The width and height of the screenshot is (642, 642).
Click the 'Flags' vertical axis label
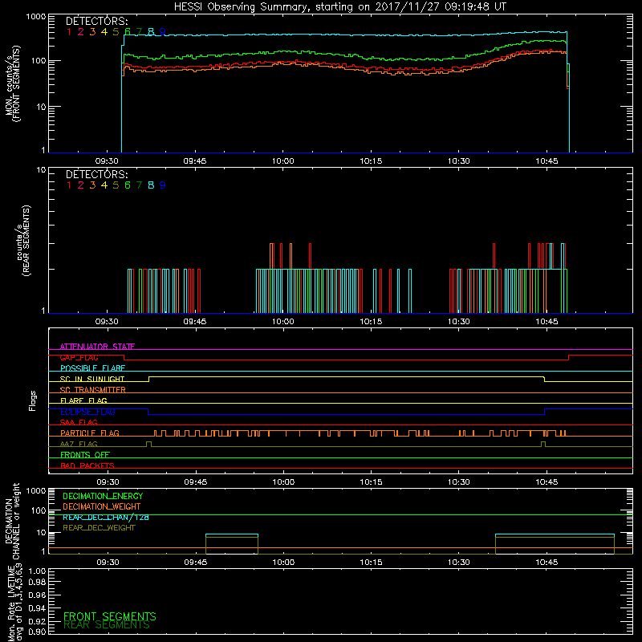33,400
